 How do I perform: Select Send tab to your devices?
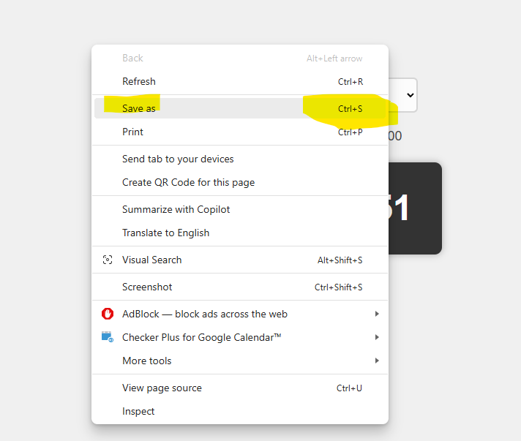tap(178, 159)
